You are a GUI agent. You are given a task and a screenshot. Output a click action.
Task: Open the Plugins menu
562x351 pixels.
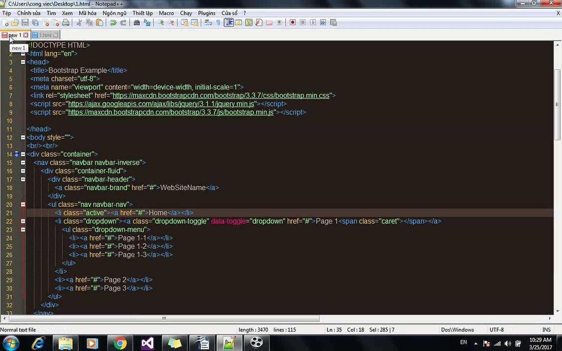[x=207, y=13]
